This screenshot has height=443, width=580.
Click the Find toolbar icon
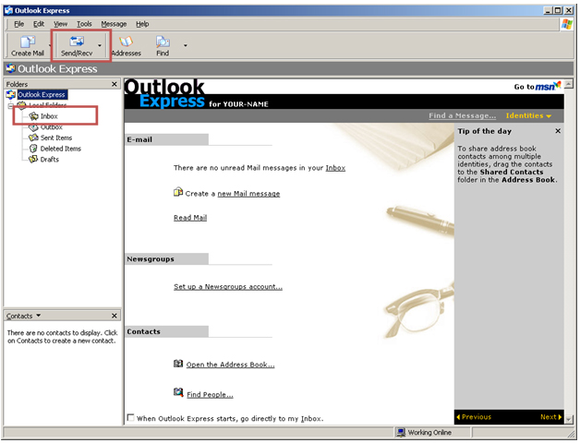163,42
